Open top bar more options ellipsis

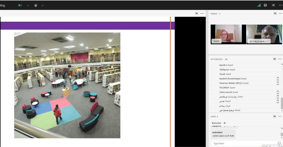(280, 6)
